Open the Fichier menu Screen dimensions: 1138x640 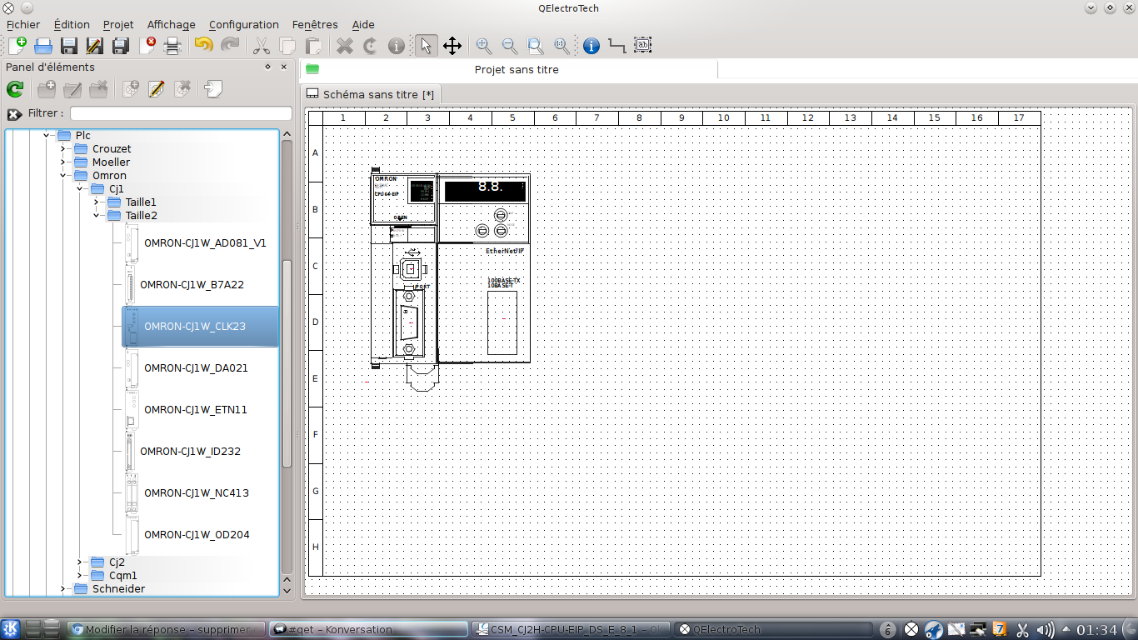(22, 25)
